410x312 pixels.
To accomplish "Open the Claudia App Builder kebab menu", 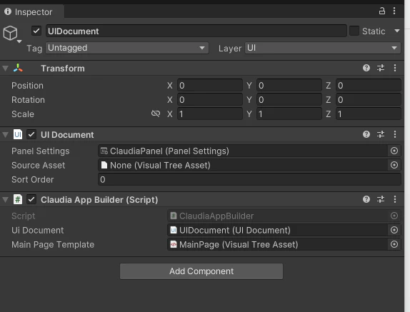I will [x=395, y=199].
